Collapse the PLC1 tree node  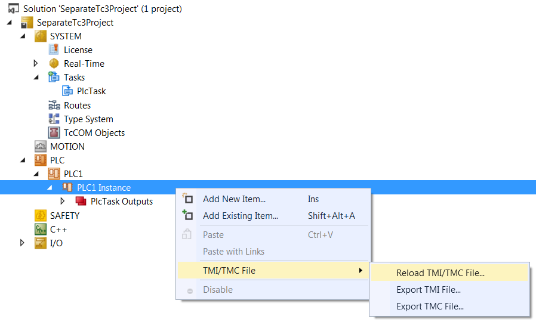click(x=36, y=174)
